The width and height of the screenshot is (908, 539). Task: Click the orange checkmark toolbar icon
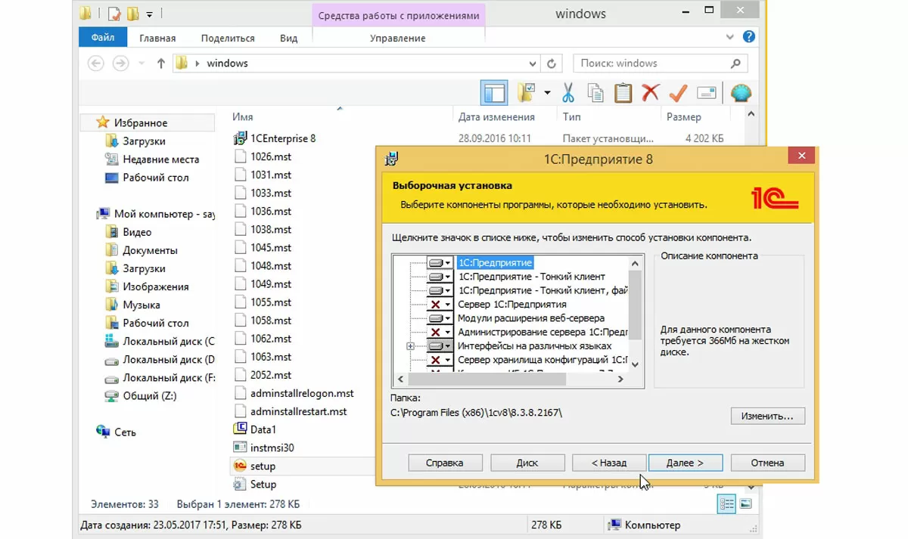tap(678, 93)
